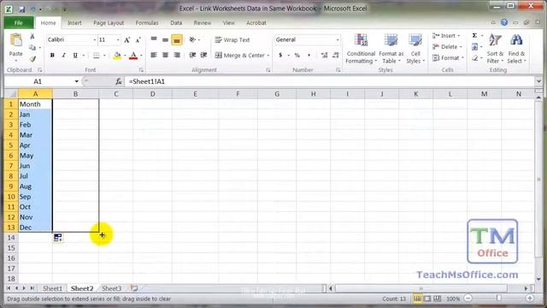Open Format as Table gallery

391,49
